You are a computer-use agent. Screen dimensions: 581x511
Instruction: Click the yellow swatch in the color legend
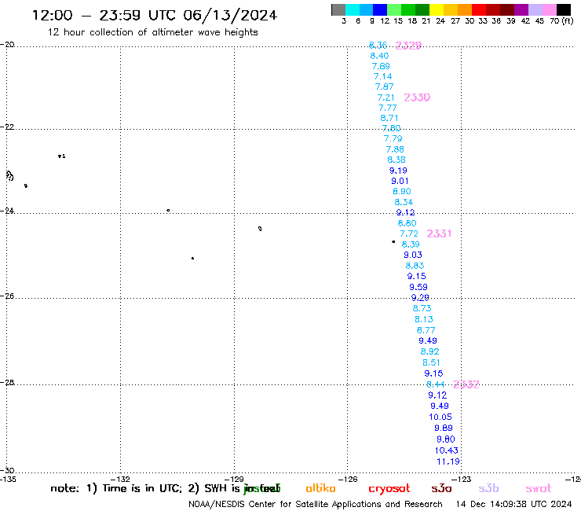(437, 10)
